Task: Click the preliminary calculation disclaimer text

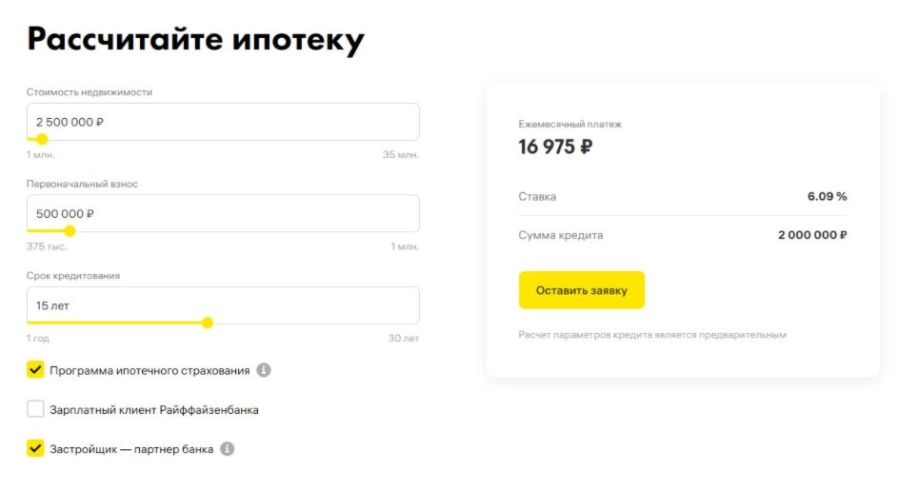Action: click(x=652, y=335)
